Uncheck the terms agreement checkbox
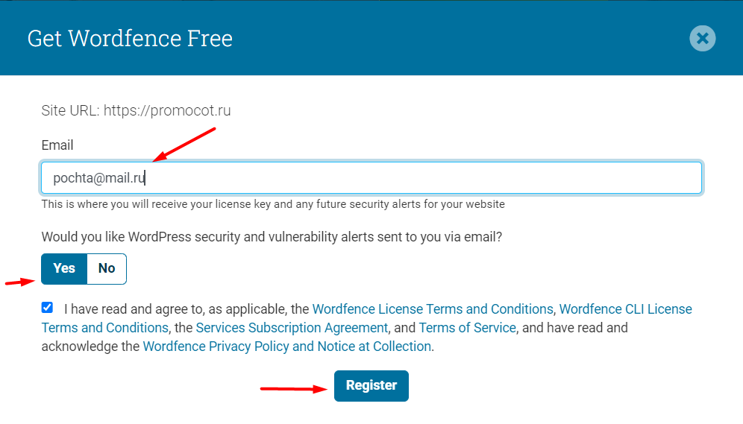The image size is (743, 424). coord(47,308)
